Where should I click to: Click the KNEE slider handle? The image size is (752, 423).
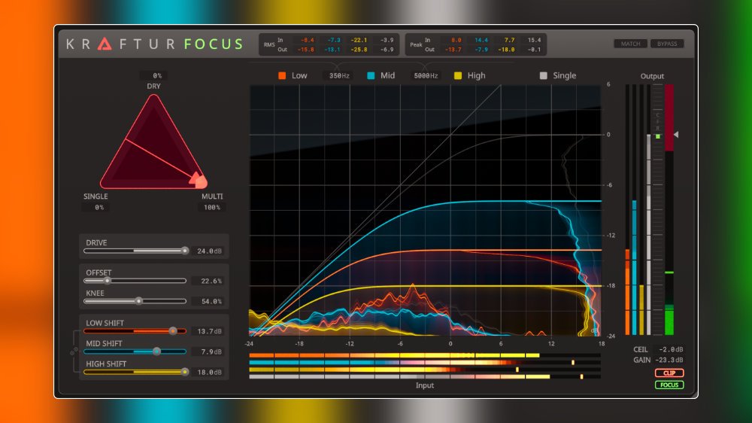(x=138, y=301)
